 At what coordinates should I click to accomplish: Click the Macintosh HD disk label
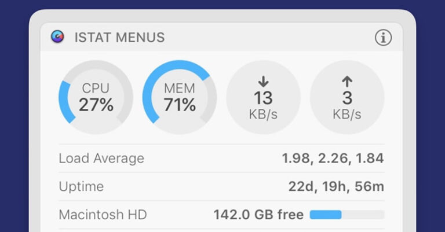(x=103, y=215)
